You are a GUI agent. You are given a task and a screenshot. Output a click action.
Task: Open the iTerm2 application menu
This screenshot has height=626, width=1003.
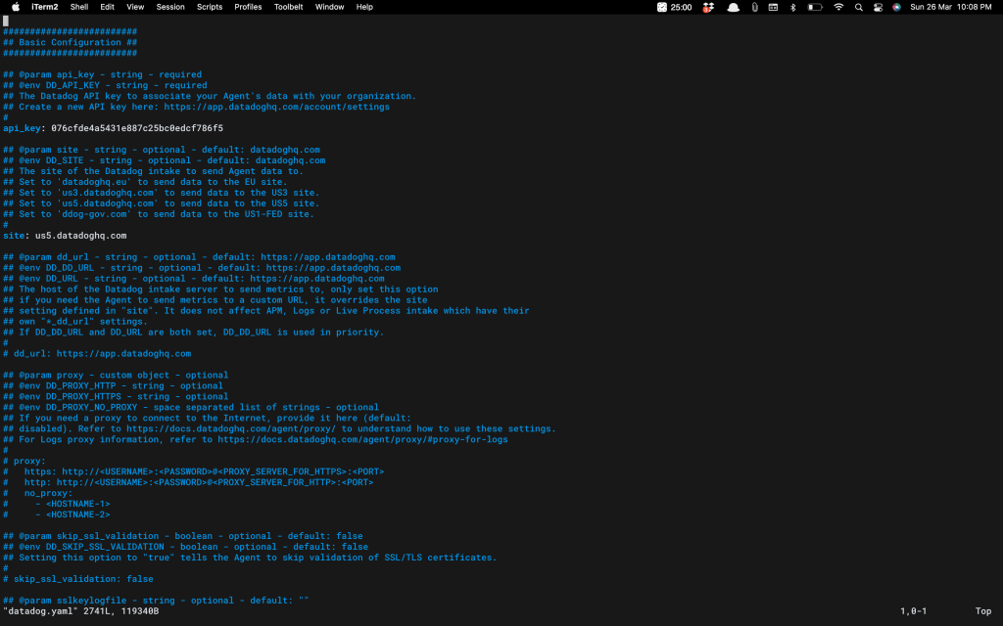(x=45, y=7)
